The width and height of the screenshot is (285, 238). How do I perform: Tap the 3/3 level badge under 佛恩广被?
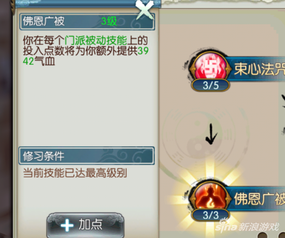click(x=211, y=215)
